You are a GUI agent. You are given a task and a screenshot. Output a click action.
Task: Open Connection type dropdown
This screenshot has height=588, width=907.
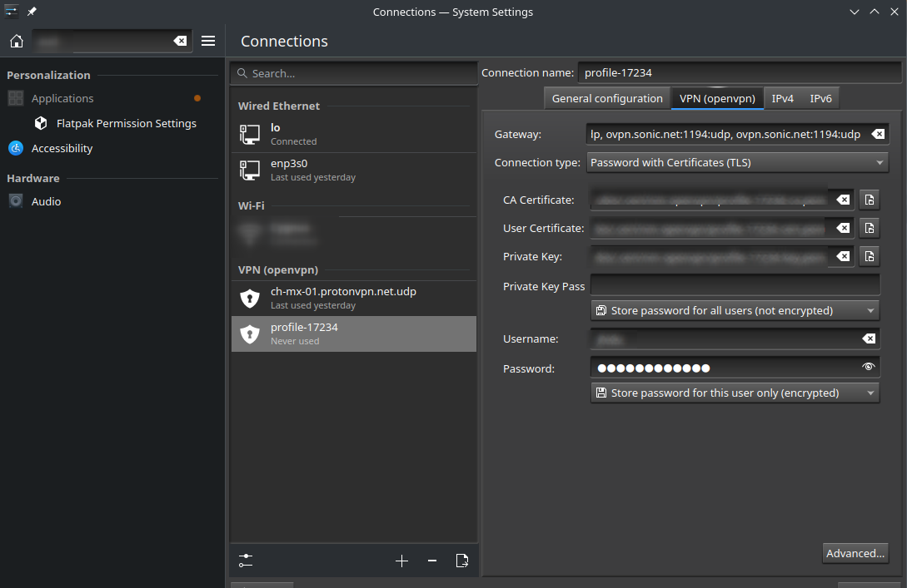tap(738, 162)
